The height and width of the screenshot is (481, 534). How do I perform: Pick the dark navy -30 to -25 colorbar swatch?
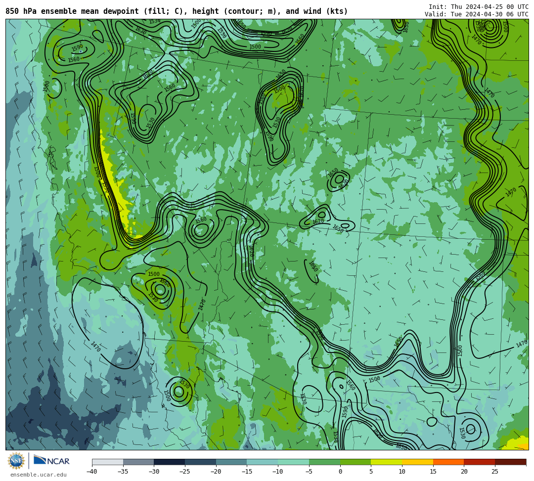click(x=169, y=462)
